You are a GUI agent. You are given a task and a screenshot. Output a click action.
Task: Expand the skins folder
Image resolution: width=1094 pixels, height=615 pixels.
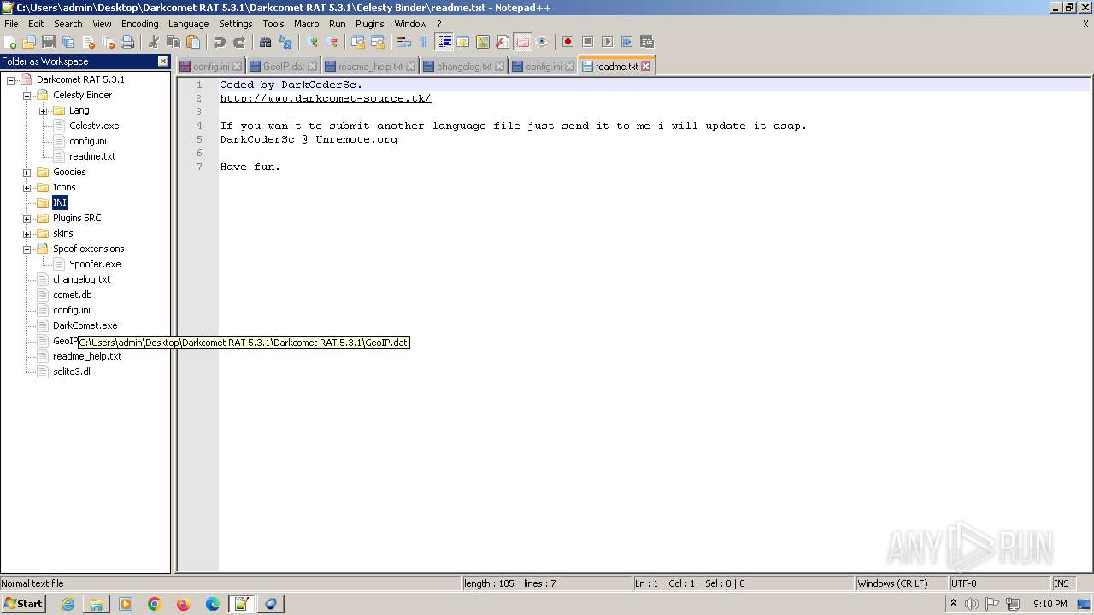(26, 233)
